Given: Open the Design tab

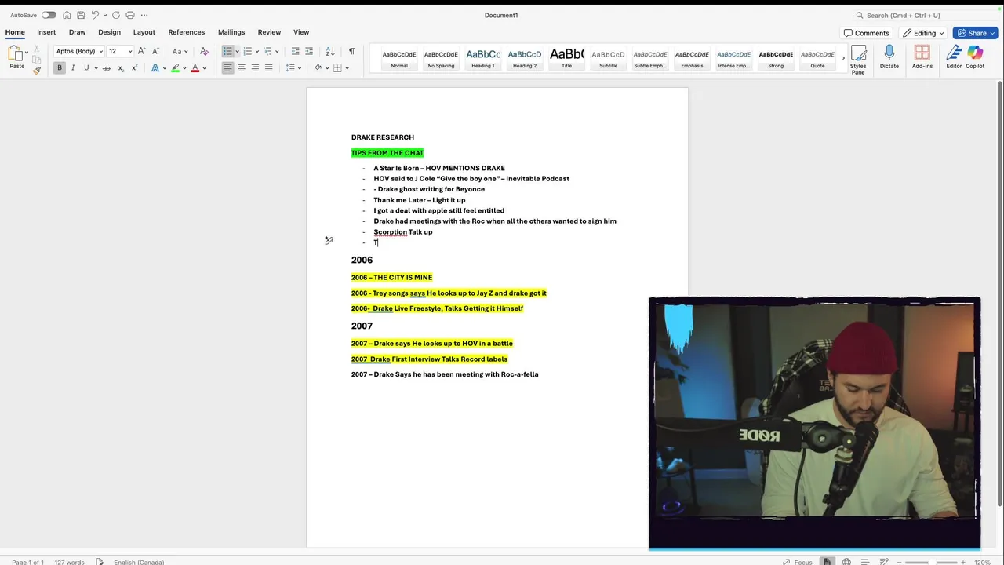Looking at the screenshot, I should pos(109,32).
